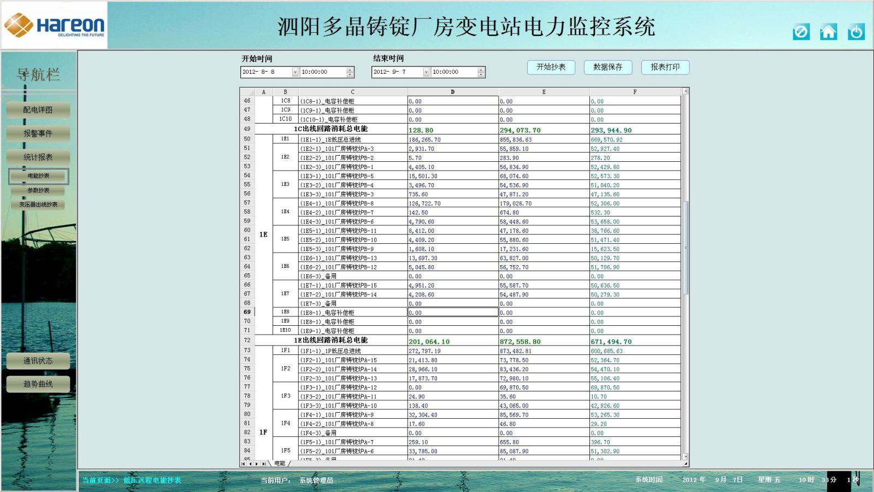Click merged cell labeled 1F in column A
This screenshot has height=492, width=874.
[x=263, y=403]
